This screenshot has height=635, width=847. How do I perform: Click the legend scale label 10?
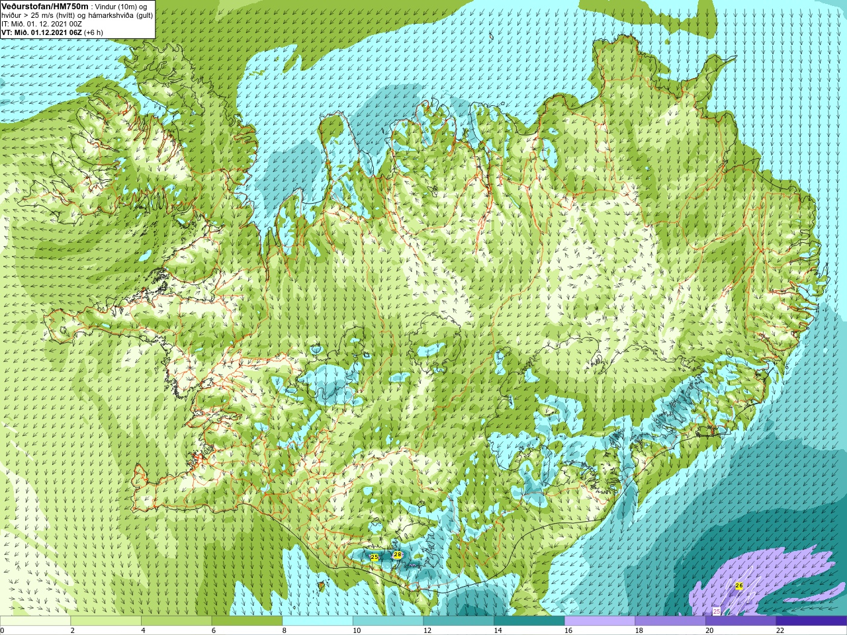point(357,630)
